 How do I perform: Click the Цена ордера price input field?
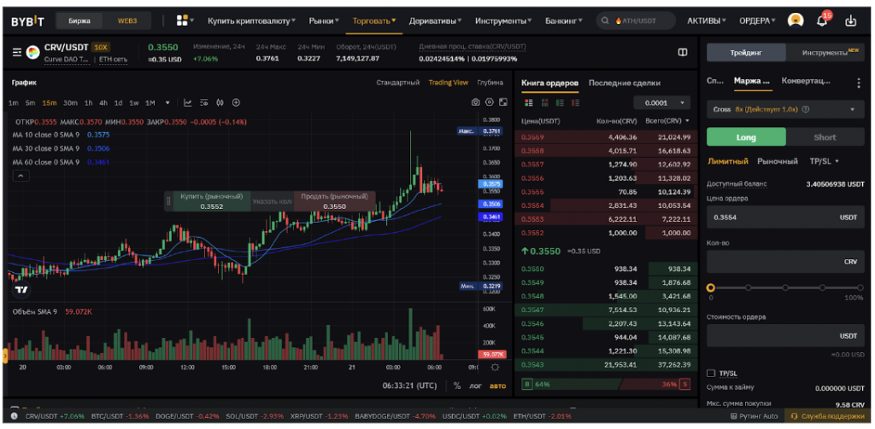769,217
